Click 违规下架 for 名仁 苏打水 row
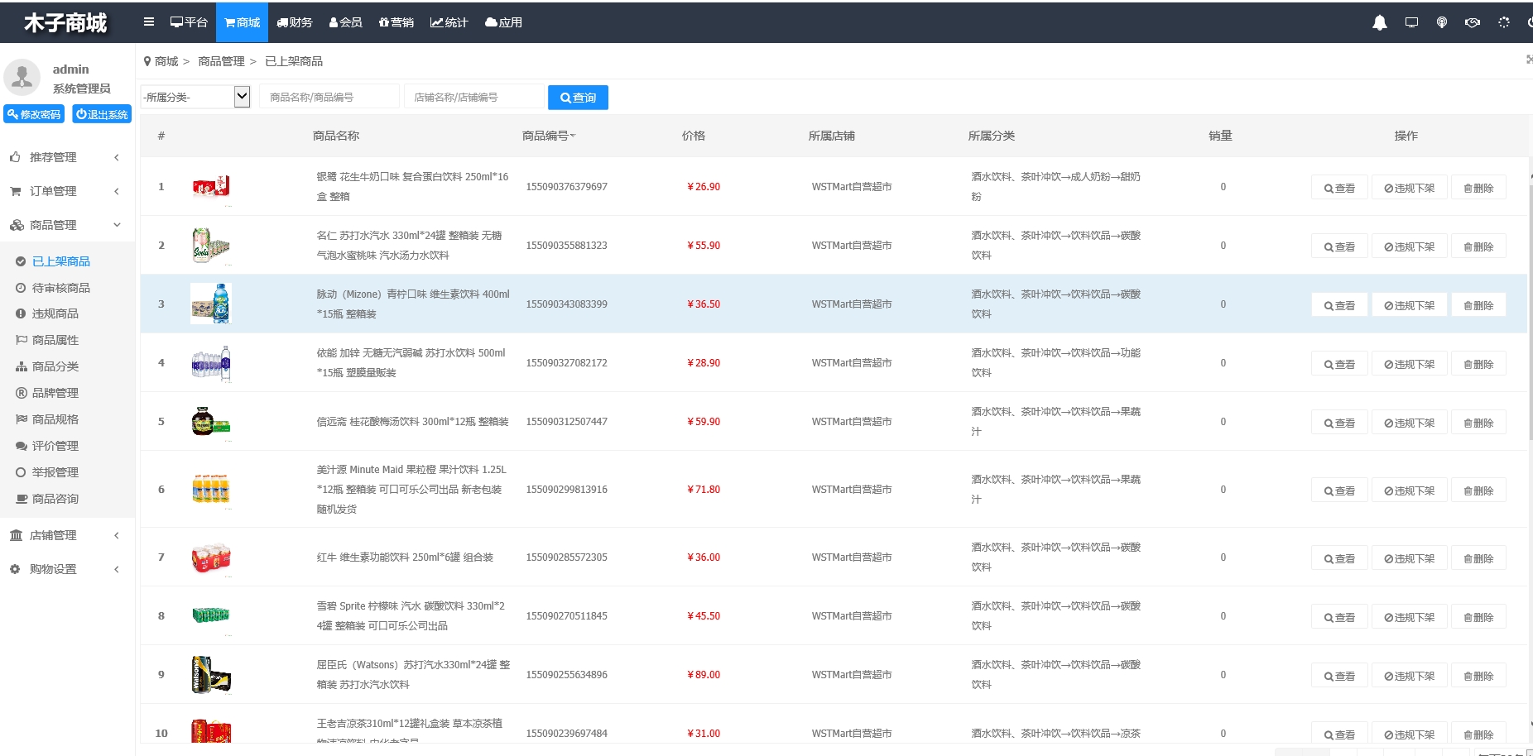This screenshot has width=1533, height=756. pos(1409,246)
